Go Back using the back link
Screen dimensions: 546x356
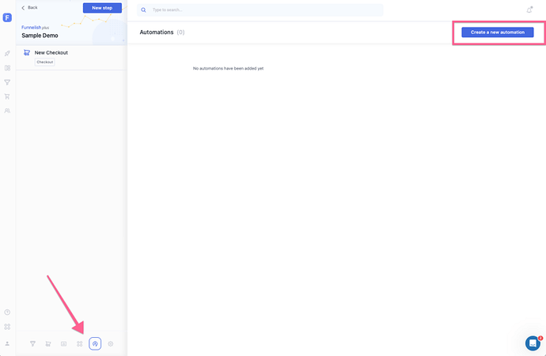point(29,8)
